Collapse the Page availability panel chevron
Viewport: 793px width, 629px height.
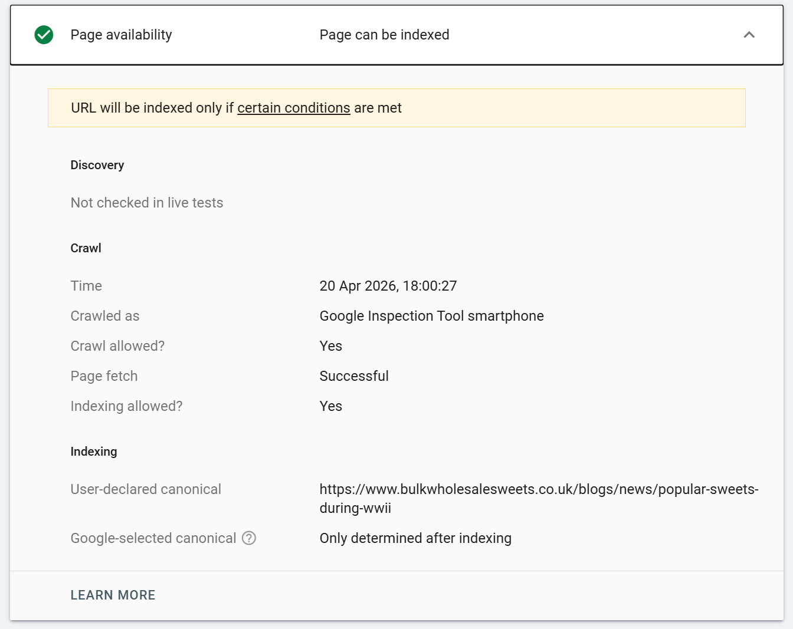[749, 35]
